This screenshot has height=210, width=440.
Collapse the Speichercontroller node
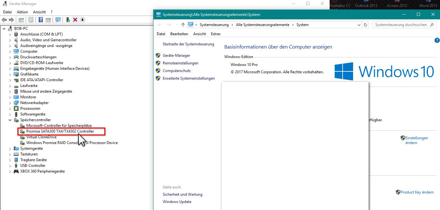coord(10,120)
